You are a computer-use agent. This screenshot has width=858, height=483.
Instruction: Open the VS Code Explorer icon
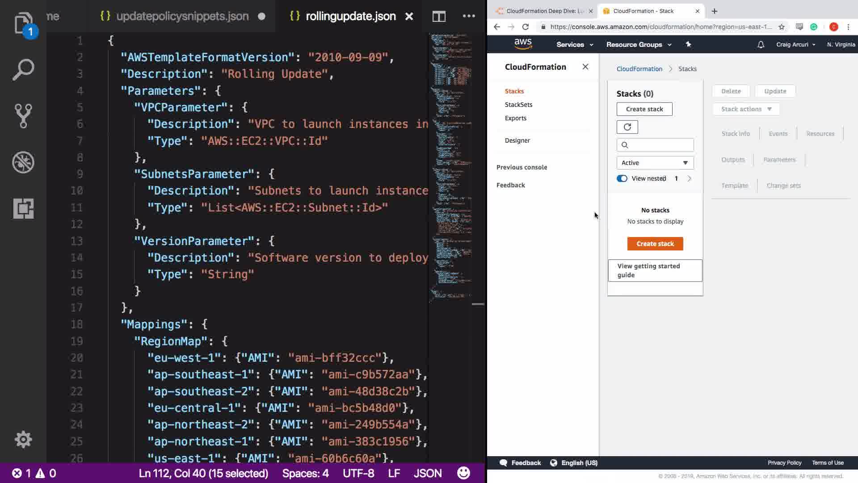(23, 22)
